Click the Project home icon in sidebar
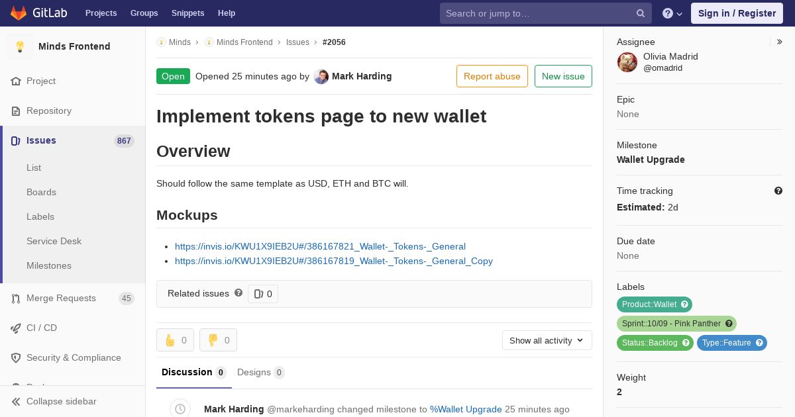 coord(16,81)
